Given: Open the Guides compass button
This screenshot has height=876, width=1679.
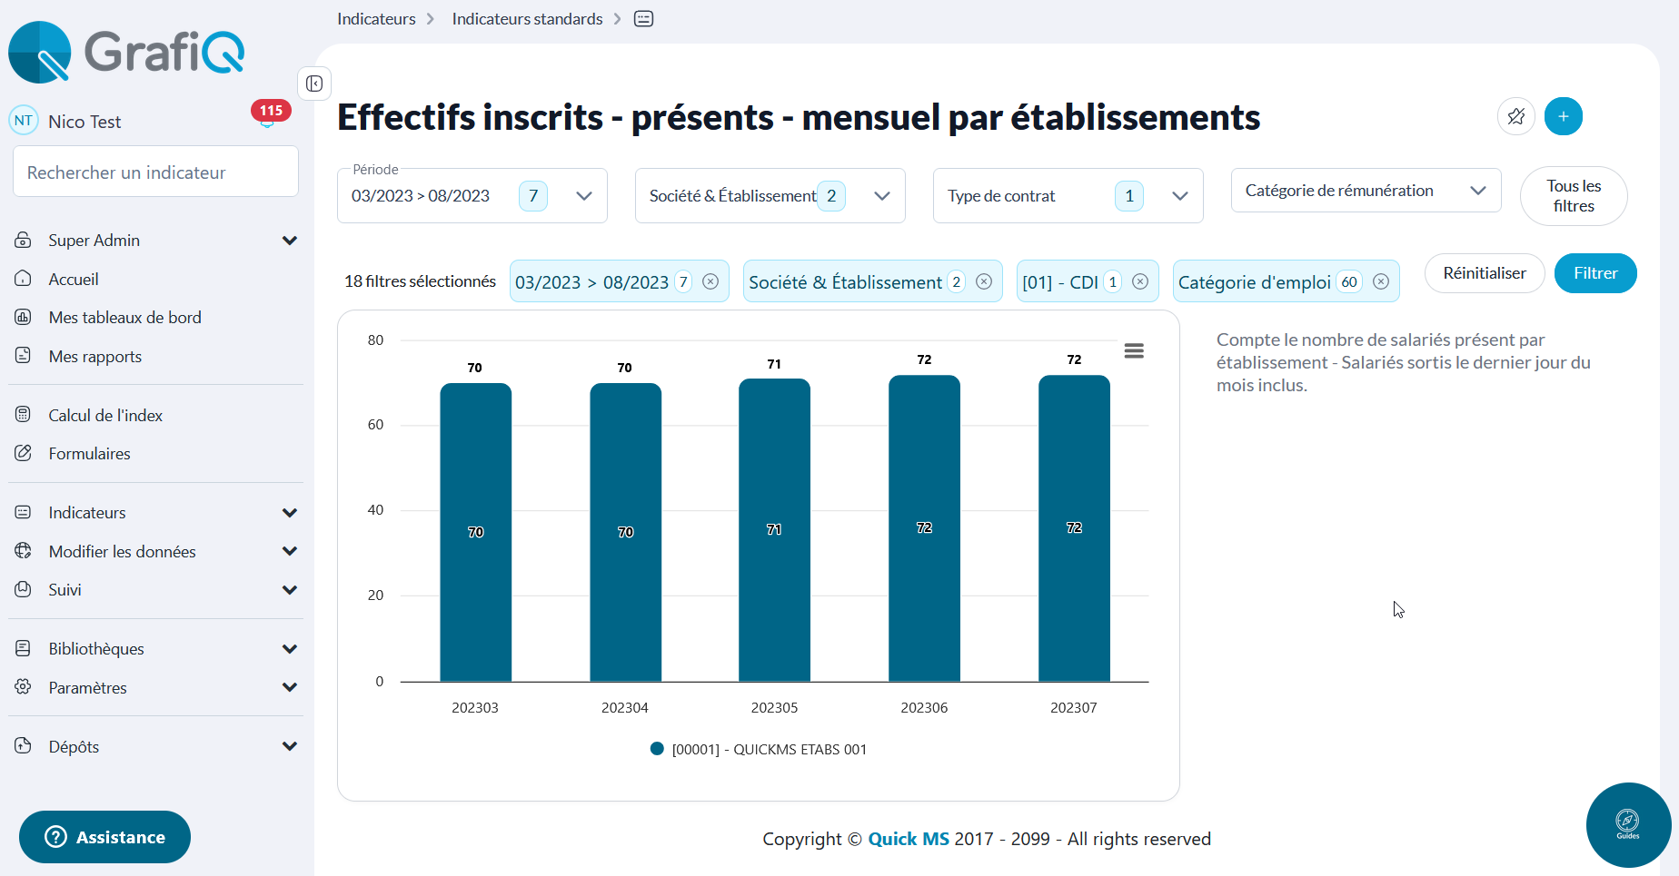Looking at the screenshot, I should coord(1628,825).
